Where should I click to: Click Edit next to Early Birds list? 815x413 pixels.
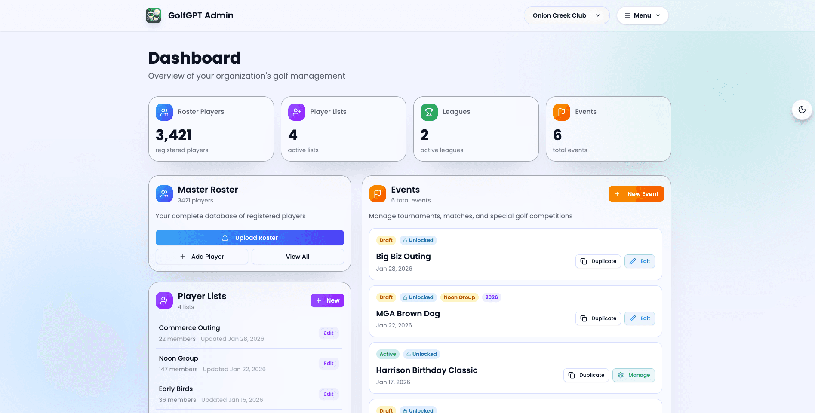pos(328,394)
